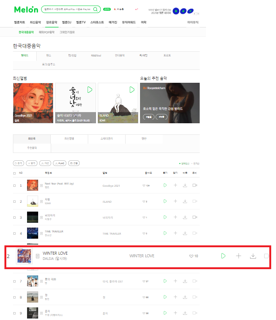276x320 pixels.
Task: Tick the checkbox for track number 1
Action: [14, 186]
